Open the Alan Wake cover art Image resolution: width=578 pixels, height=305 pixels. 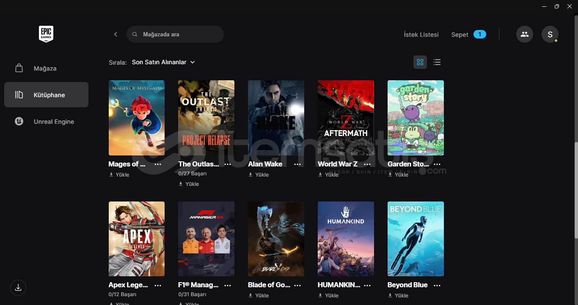[x=276, y=118]
